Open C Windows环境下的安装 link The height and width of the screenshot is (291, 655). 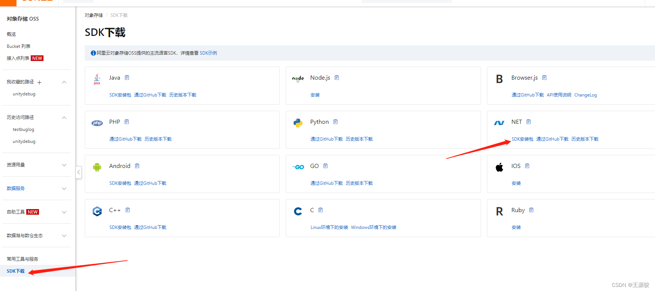373,227
